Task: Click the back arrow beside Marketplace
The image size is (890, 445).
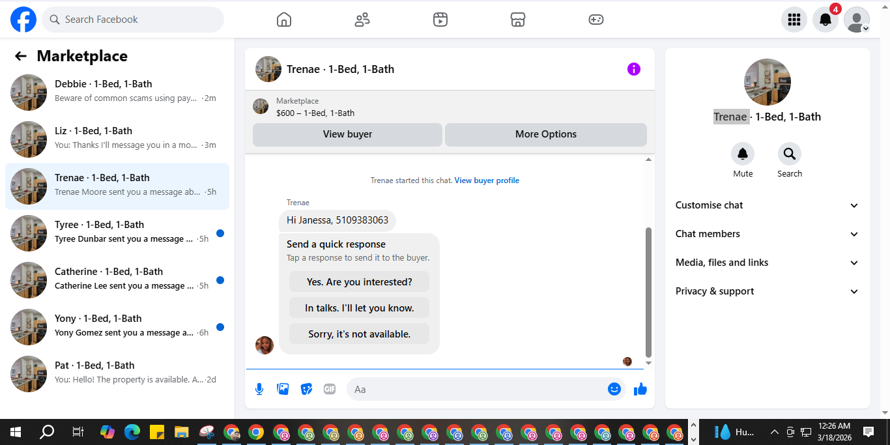Action: [x=21, y=56]
